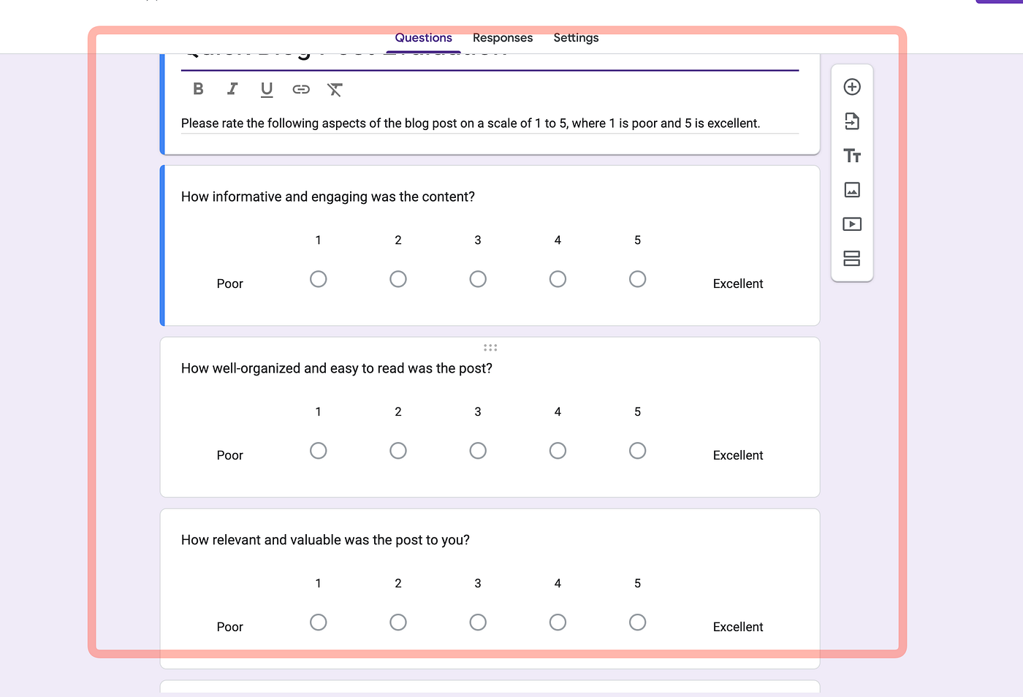Switch to the Questions tab

[x=423, y=38]
